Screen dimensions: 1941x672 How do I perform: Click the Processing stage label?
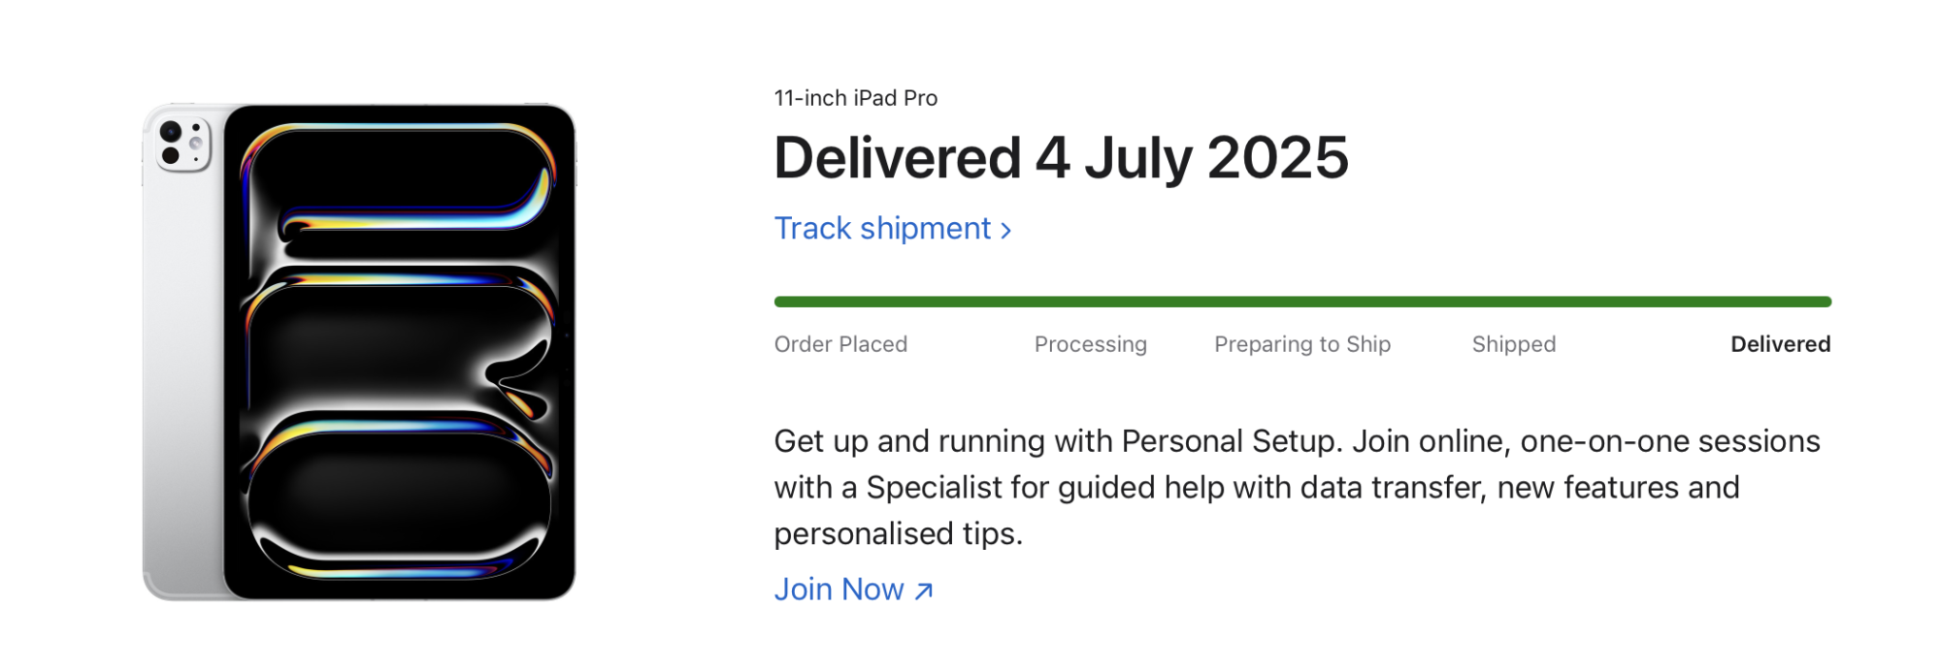click(1090, 344)
